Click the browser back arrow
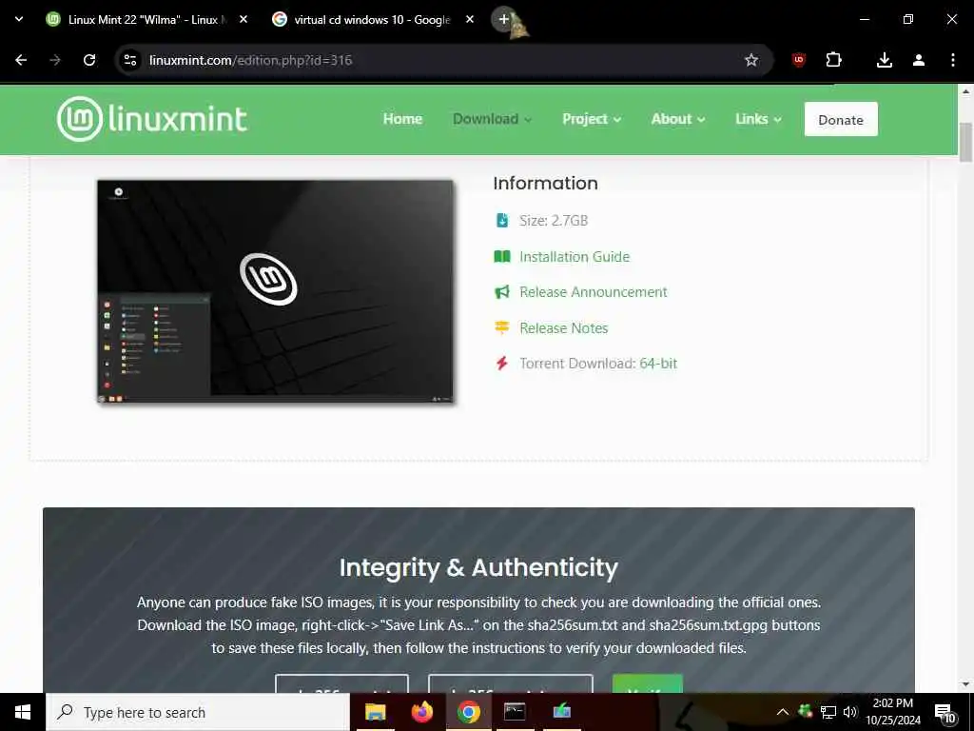 pos(21,60)
